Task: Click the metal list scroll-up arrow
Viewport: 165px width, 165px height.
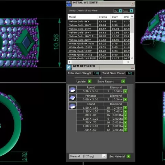Action: [132, 16]
